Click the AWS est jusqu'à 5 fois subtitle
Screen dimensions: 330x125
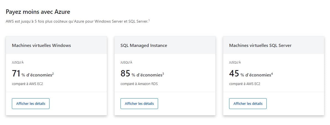click(77, 22)
